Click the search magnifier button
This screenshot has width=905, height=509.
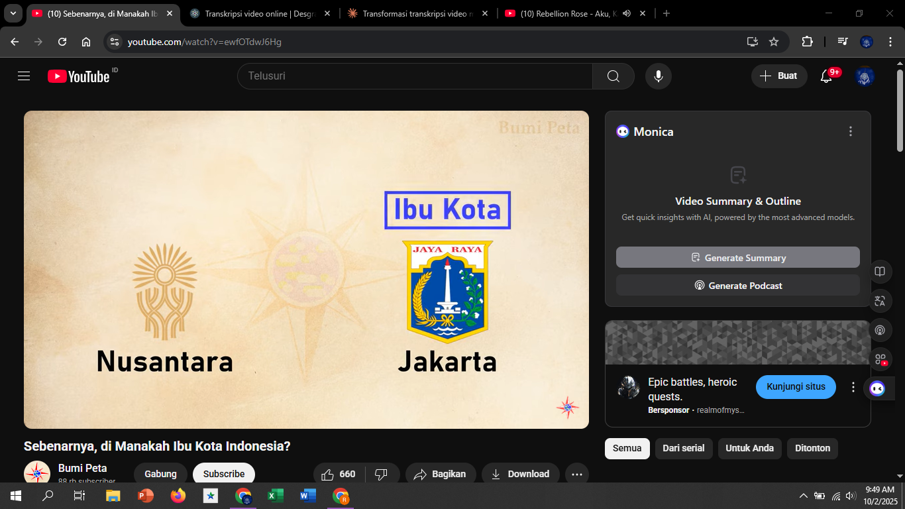[613, 76]
